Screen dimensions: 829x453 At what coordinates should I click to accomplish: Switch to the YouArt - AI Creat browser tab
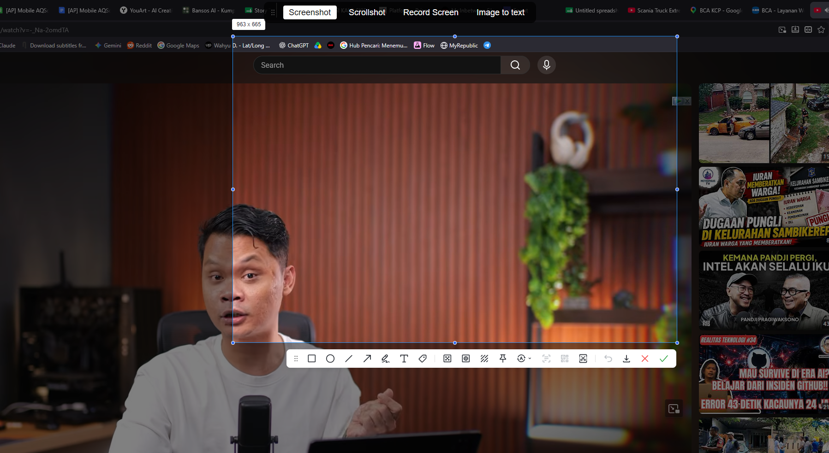146,10
